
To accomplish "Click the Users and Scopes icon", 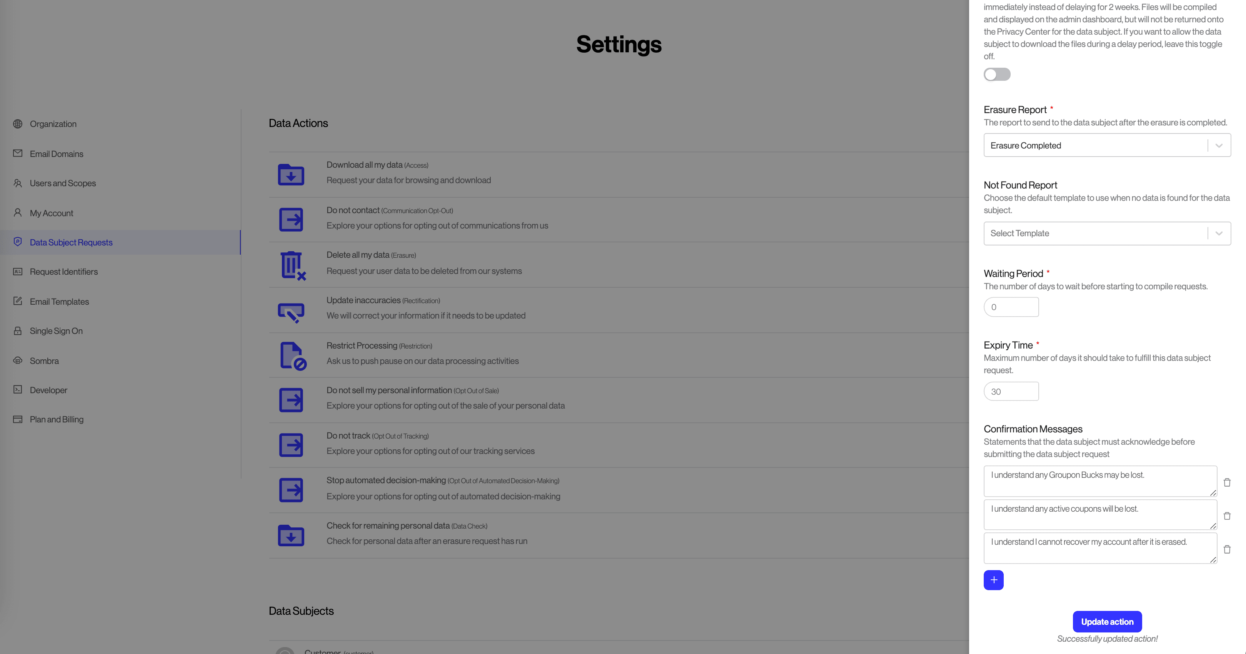I will 18,184.
